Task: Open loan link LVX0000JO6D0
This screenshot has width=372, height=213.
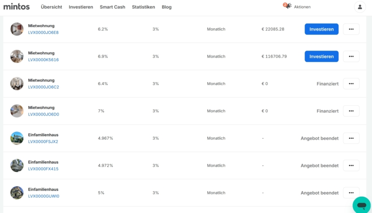Action: 43,114
